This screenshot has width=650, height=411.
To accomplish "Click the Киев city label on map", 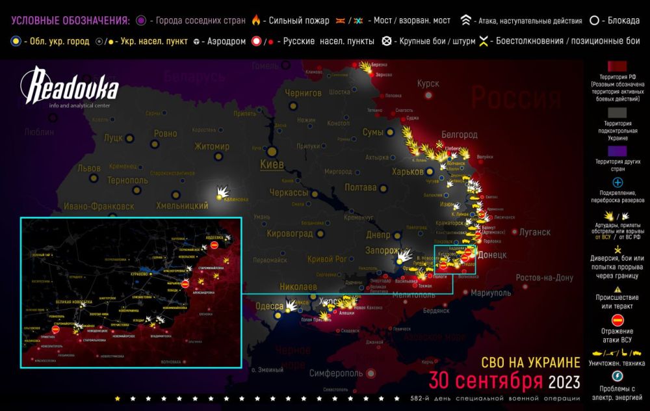I will tap(271, 164).
